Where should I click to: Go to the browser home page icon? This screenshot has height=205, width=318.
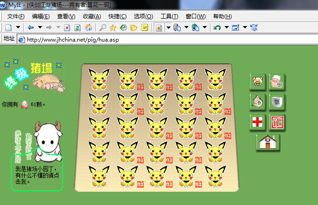(88, 27)
